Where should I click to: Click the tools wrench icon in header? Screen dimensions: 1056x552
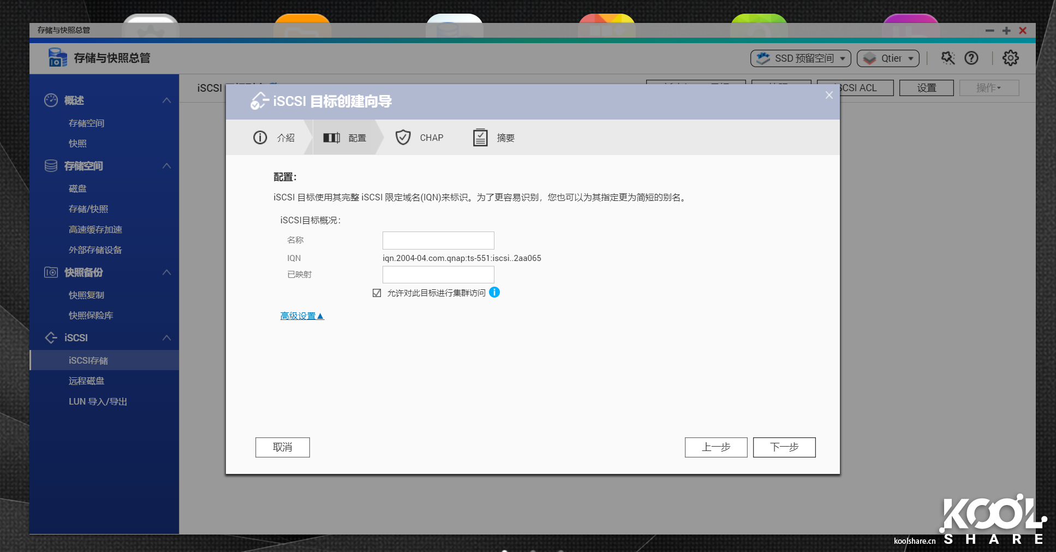[948, 58]
